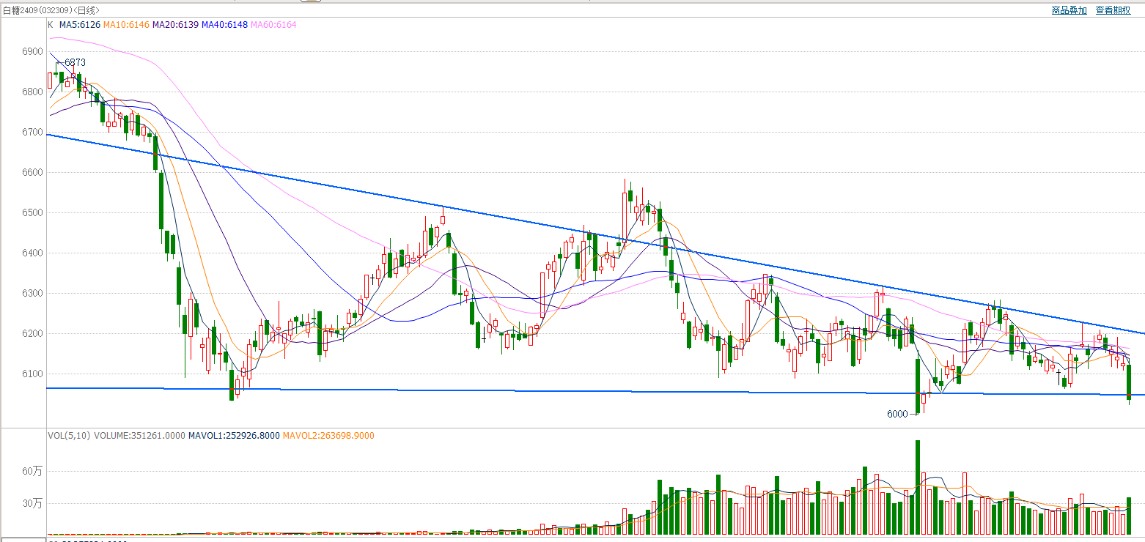Click the 30万 volume axis label
This screenshot has height=542, width=1145.
(x=32, y=503)
